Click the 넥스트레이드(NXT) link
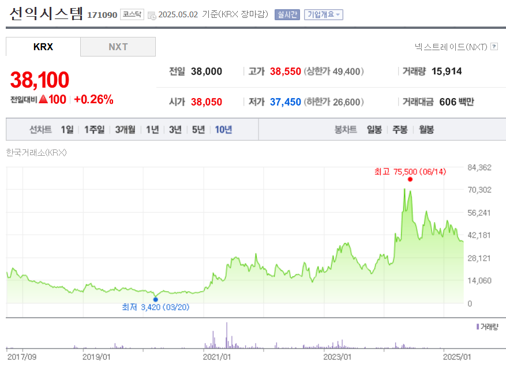 [x=451, y=47]
